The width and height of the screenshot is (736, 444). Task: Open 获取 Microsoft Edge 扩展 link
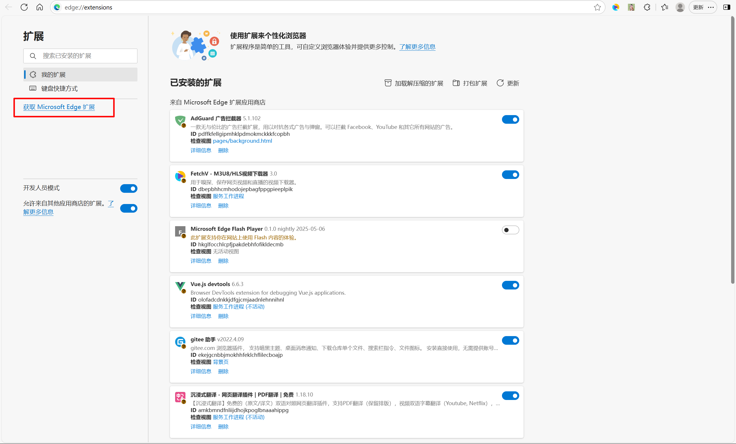click(x=59, y=107)
